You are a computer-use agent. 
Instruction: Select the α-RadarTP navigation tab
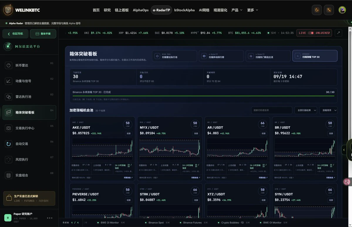point(161,10)
